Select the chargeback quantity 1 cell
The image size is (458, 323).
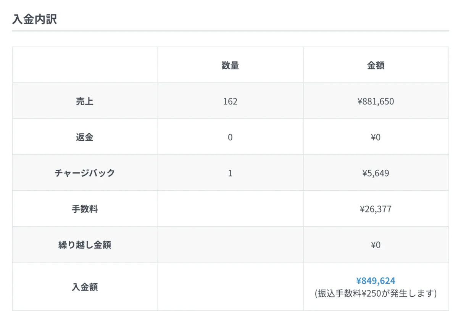coord(230,173)
